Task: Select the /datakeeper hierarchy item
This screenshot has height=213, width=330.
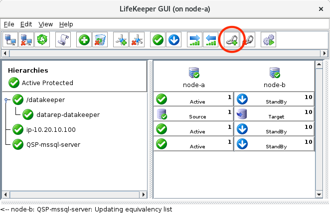Action: coord(46,100)
